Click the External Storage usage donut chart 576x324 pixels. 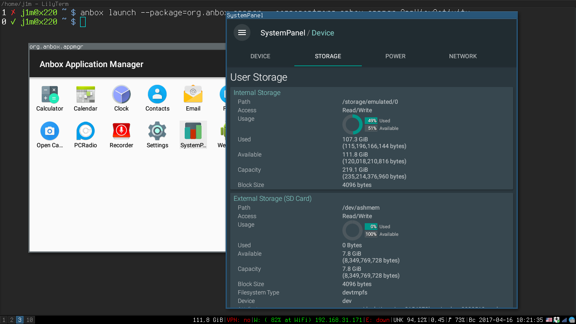[353, 230]
